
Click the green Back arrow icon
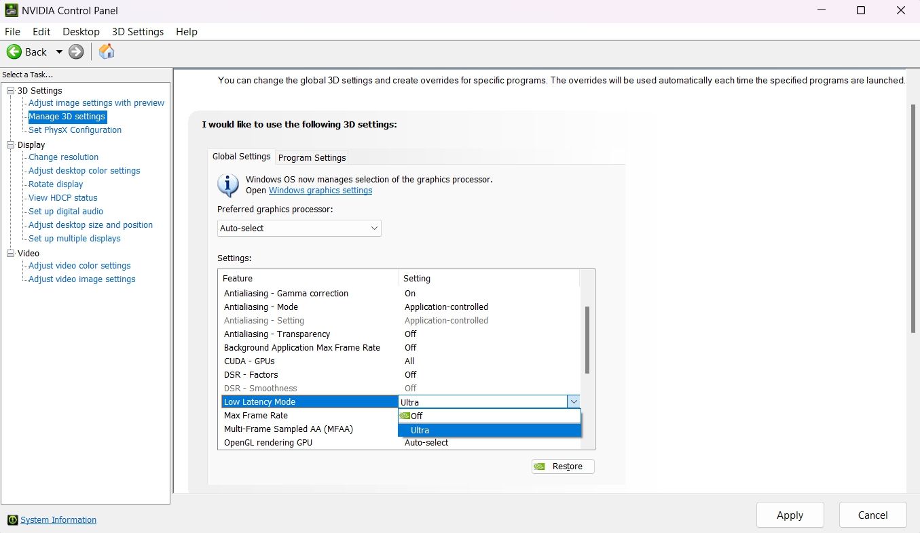(14, 52)
